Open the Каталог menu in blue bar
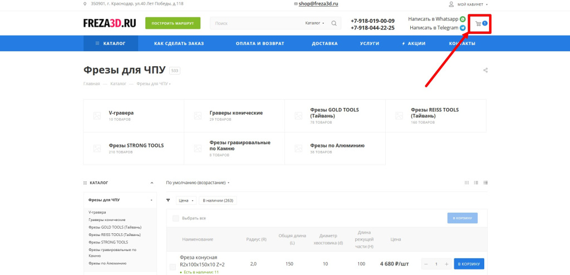 tap(111, 43)
